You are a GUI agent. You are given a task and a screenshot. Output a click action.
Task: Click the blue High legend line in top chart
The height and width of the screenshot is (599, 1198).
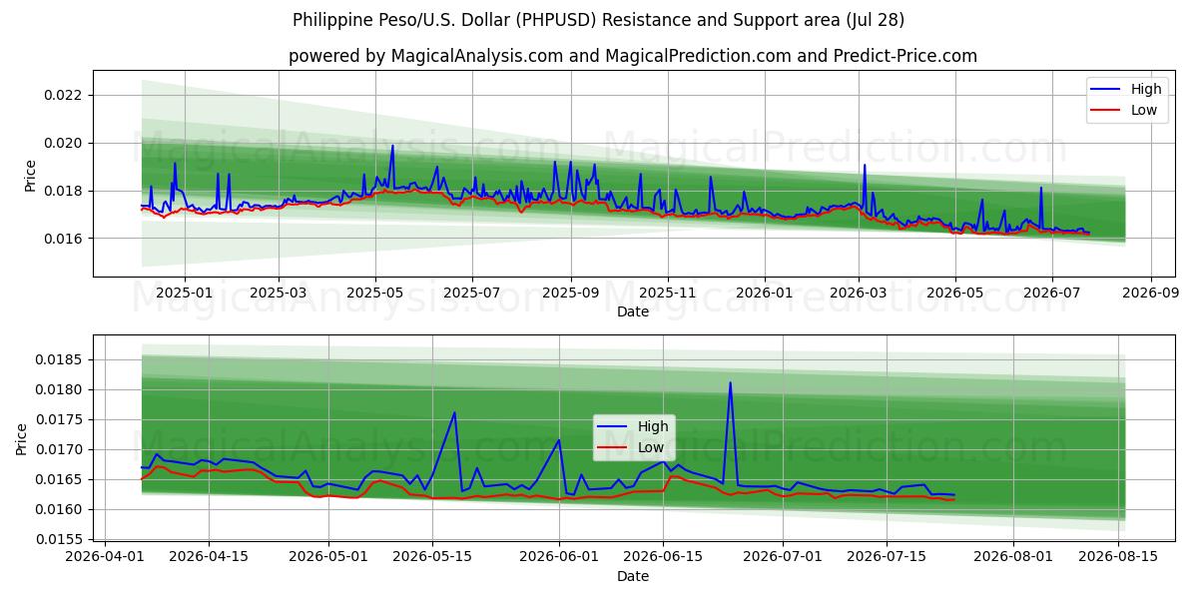(1106, 89)
